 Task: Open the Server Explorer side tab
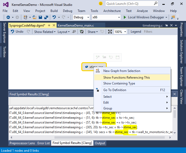(x=5, y=33)
